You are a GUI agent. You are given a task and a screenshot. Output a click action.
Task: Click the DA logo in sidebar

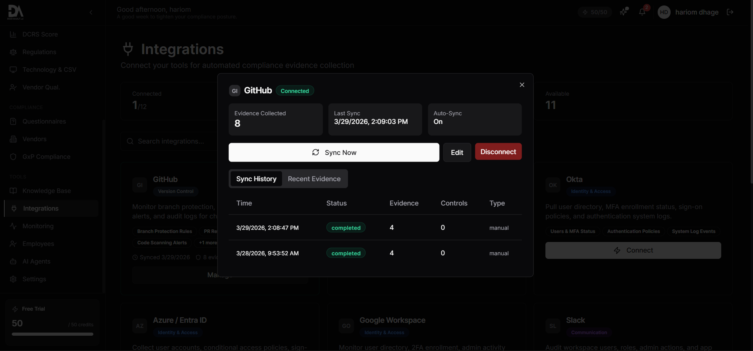point(16,12)
